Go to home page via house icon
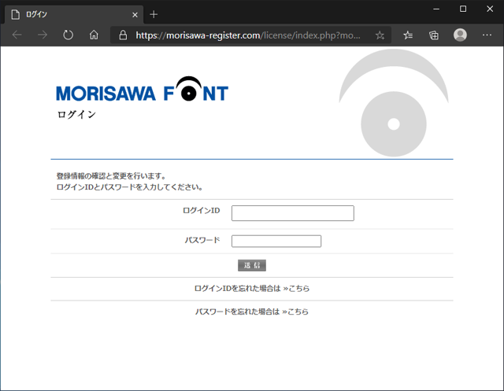 94,35
